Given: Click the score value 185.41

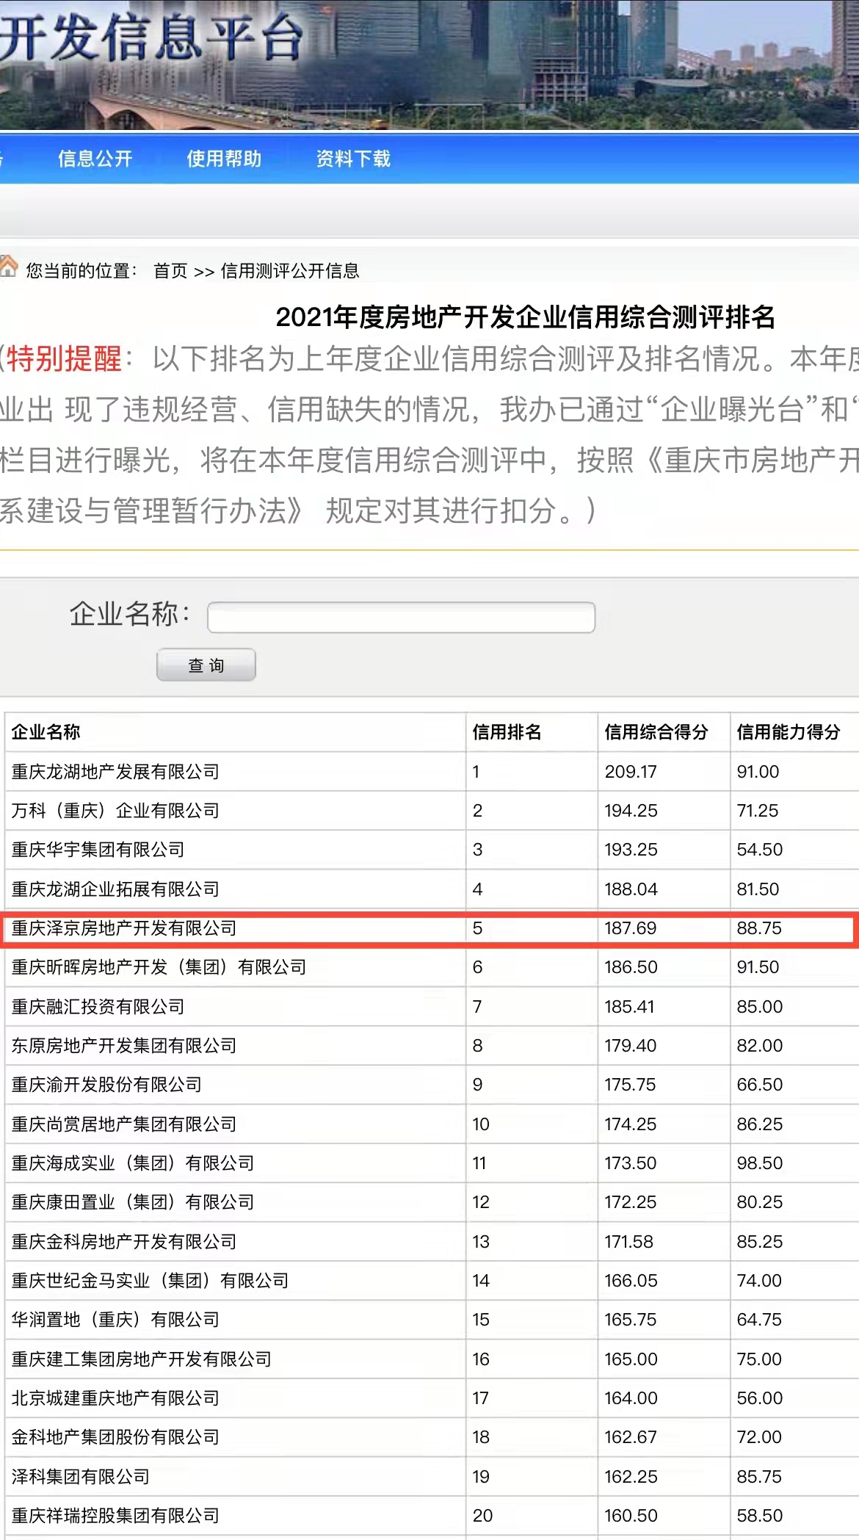Looking at the screenshot, I should [x=629, y=1007].
